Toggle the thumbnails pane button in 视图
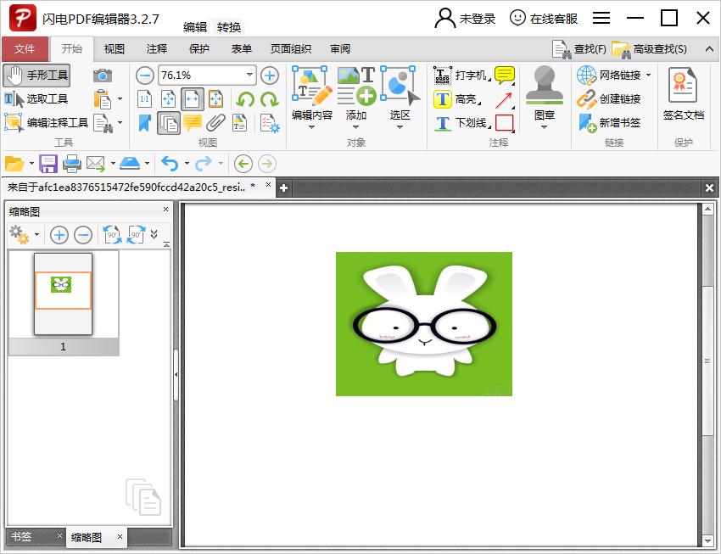The width and height of the screenshot is (721, 554). (169, 124)
